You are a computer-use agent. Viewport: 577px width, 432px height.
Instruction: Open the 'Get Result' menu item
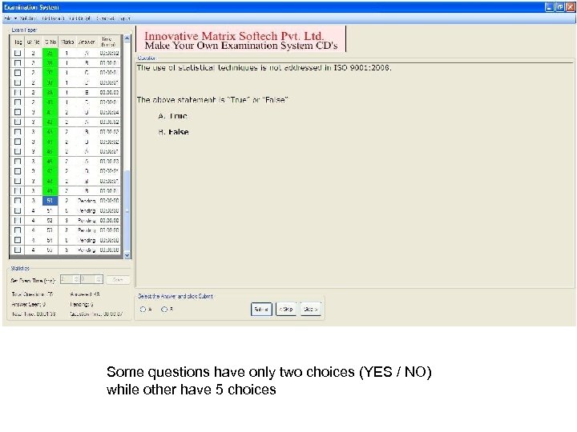(54, 18)
